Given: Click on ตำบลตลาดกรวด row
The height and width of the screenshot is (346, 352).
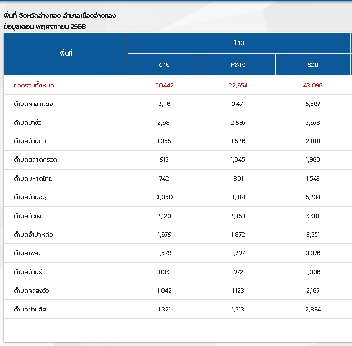Looking at the screenshot, I should tap(36, 160).
